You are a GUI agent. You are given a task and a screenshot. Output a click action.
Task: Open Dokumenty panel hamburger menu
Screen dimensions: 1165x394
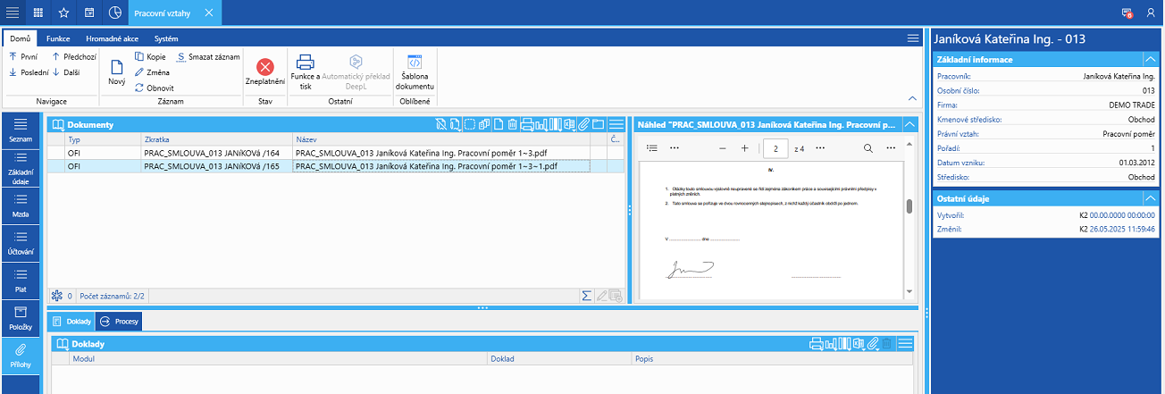coord(616,124)
